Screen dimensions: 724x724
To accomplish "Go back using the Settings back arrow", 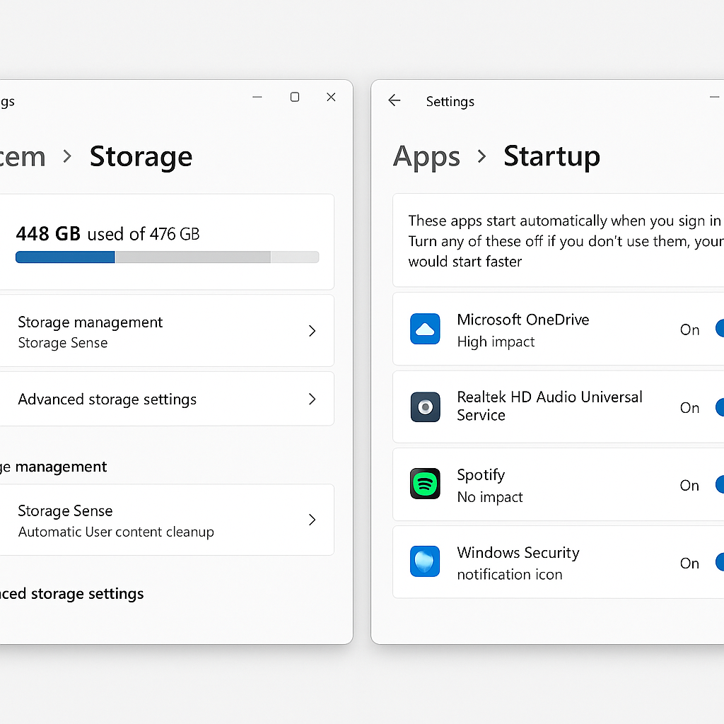I will (395, 101).
